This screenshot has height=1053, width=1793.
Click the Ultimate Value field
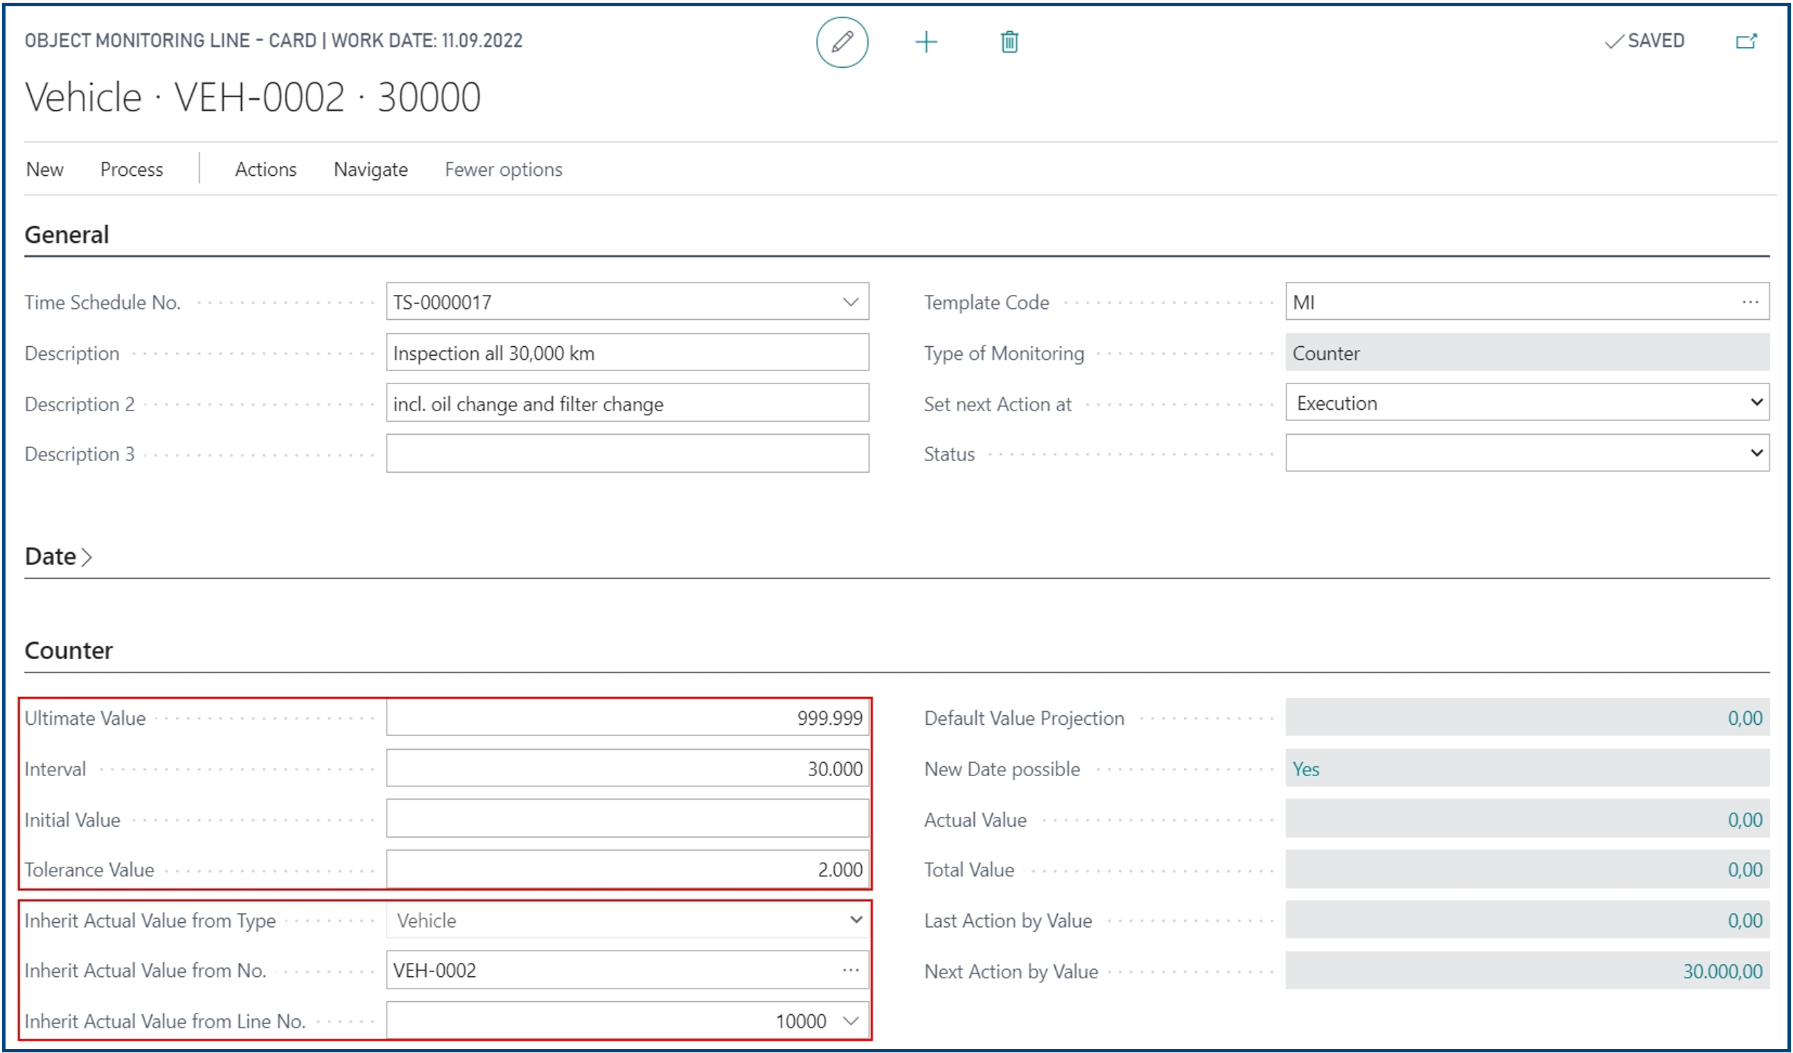[x=628, y=718]
